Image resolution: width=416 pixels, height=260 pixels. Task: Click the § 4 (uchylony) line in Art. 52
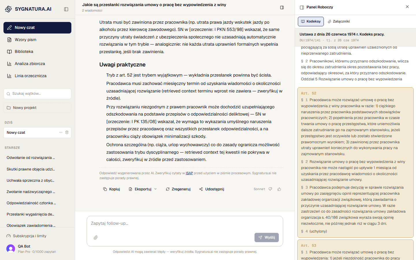pyautogui.click(x=314, y=231)
